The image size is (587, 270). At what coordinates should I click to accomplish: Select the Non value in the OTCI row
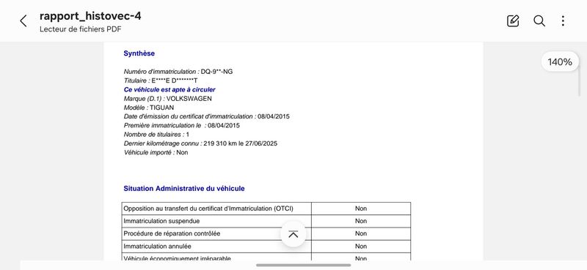tap(361, 209)
